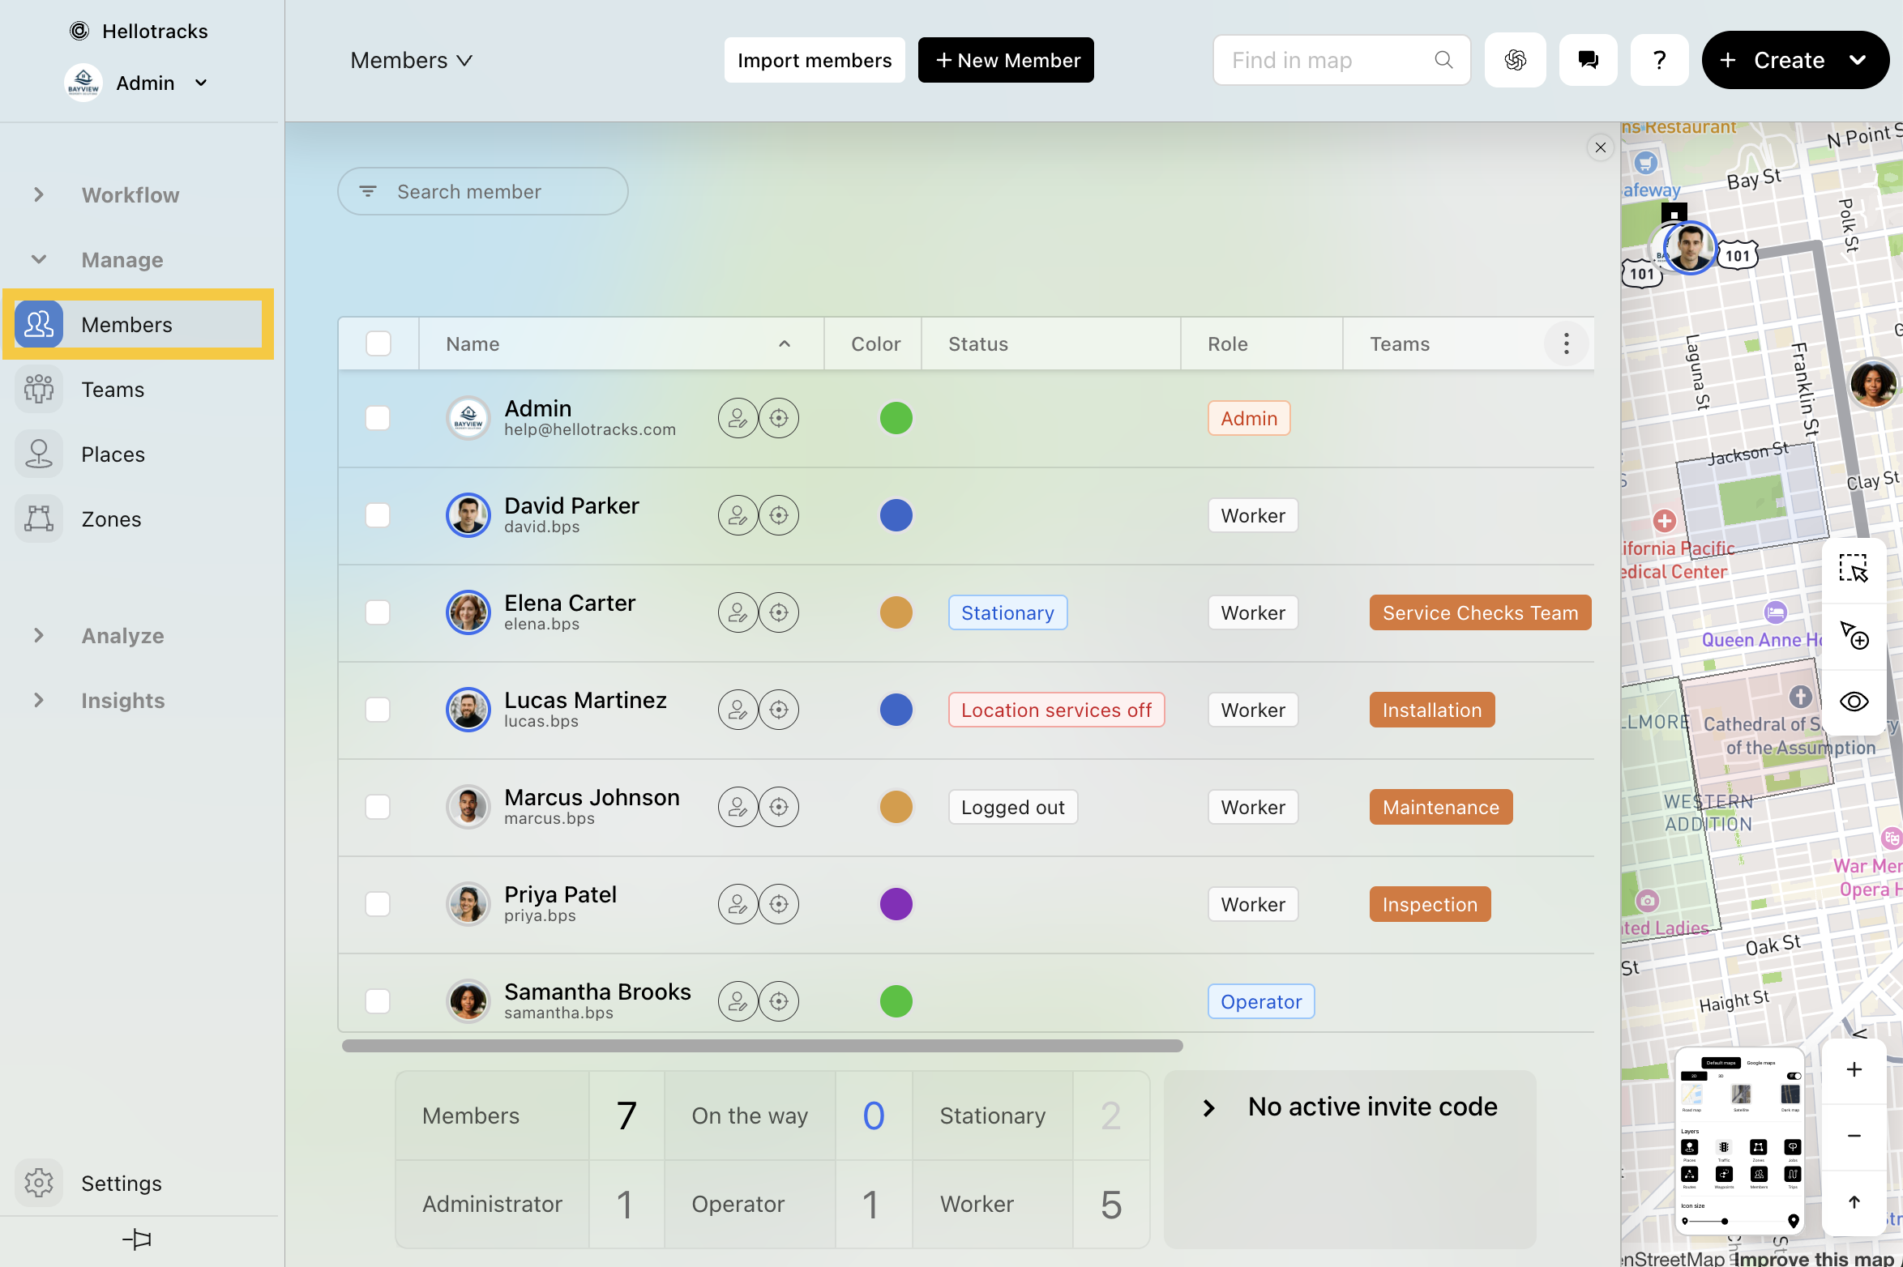Open Zones in the sidebar
The width and height of the screenshot is (1903, 1267).
(x=138, y=518)
